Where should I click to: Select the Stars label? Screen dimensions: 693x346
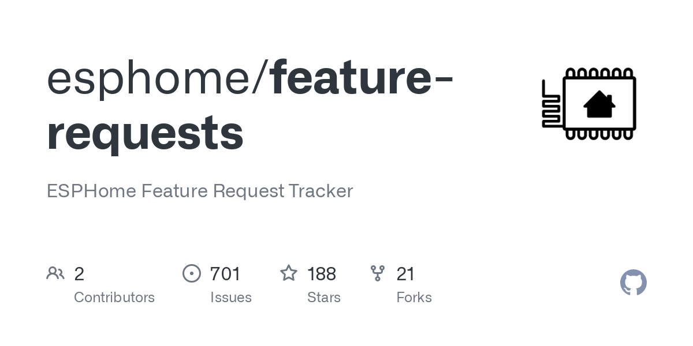[x=324, y=298]
